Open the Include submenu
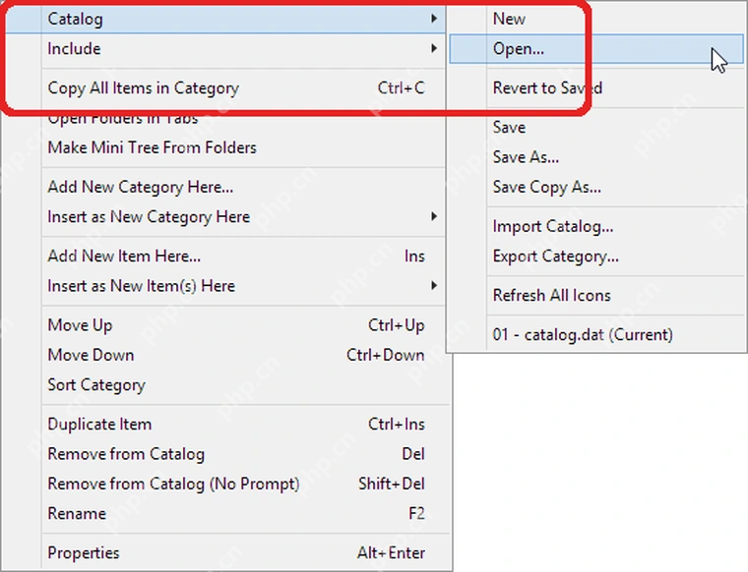 tap(223, 48)
